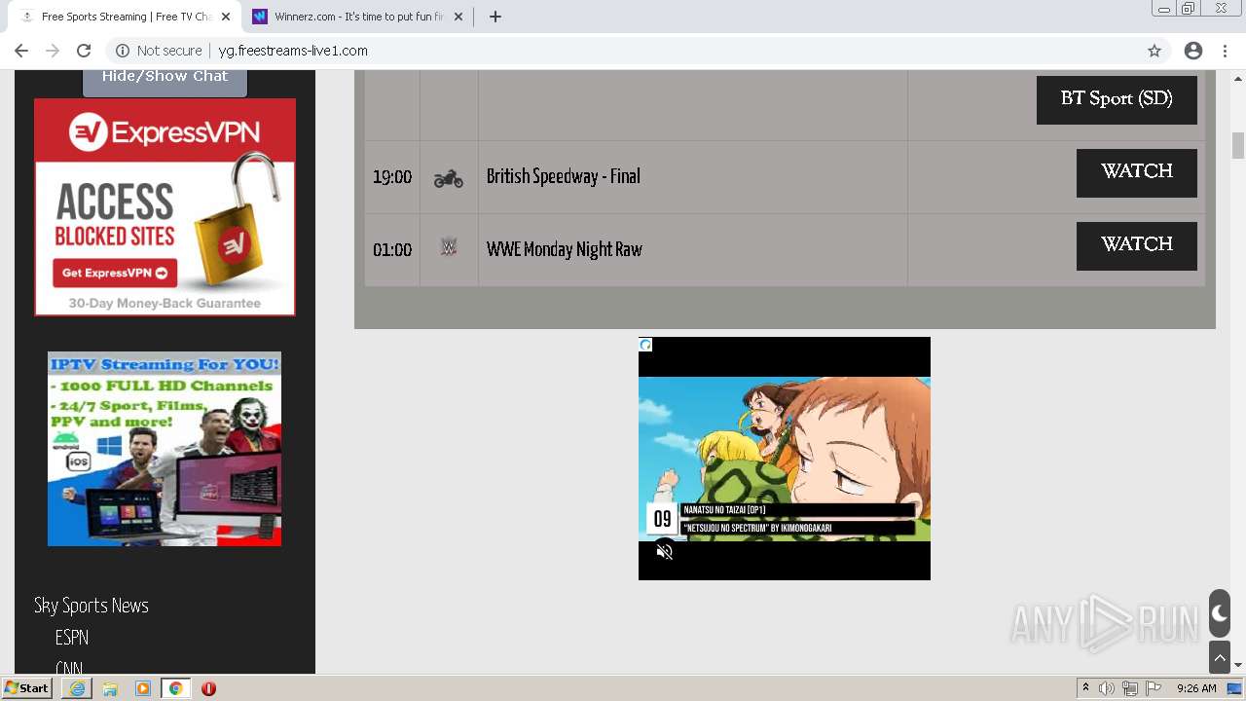
Task: Open IPTV Streaming ad banner
Action: tap(165, 449)
